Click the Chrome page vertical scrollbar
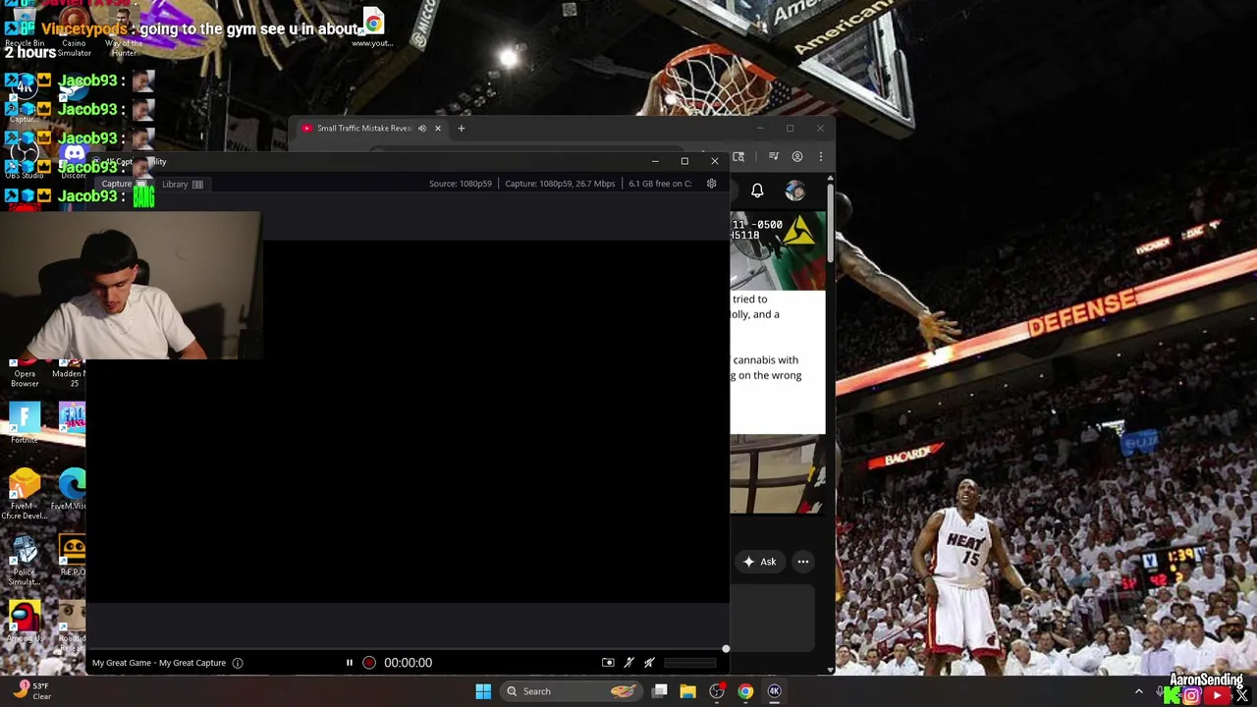 (x=831, y=221)
